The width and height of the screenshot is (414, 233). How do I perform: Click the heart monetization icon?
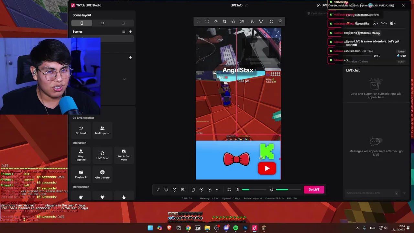pyautogui.click(x=102, y=197)
